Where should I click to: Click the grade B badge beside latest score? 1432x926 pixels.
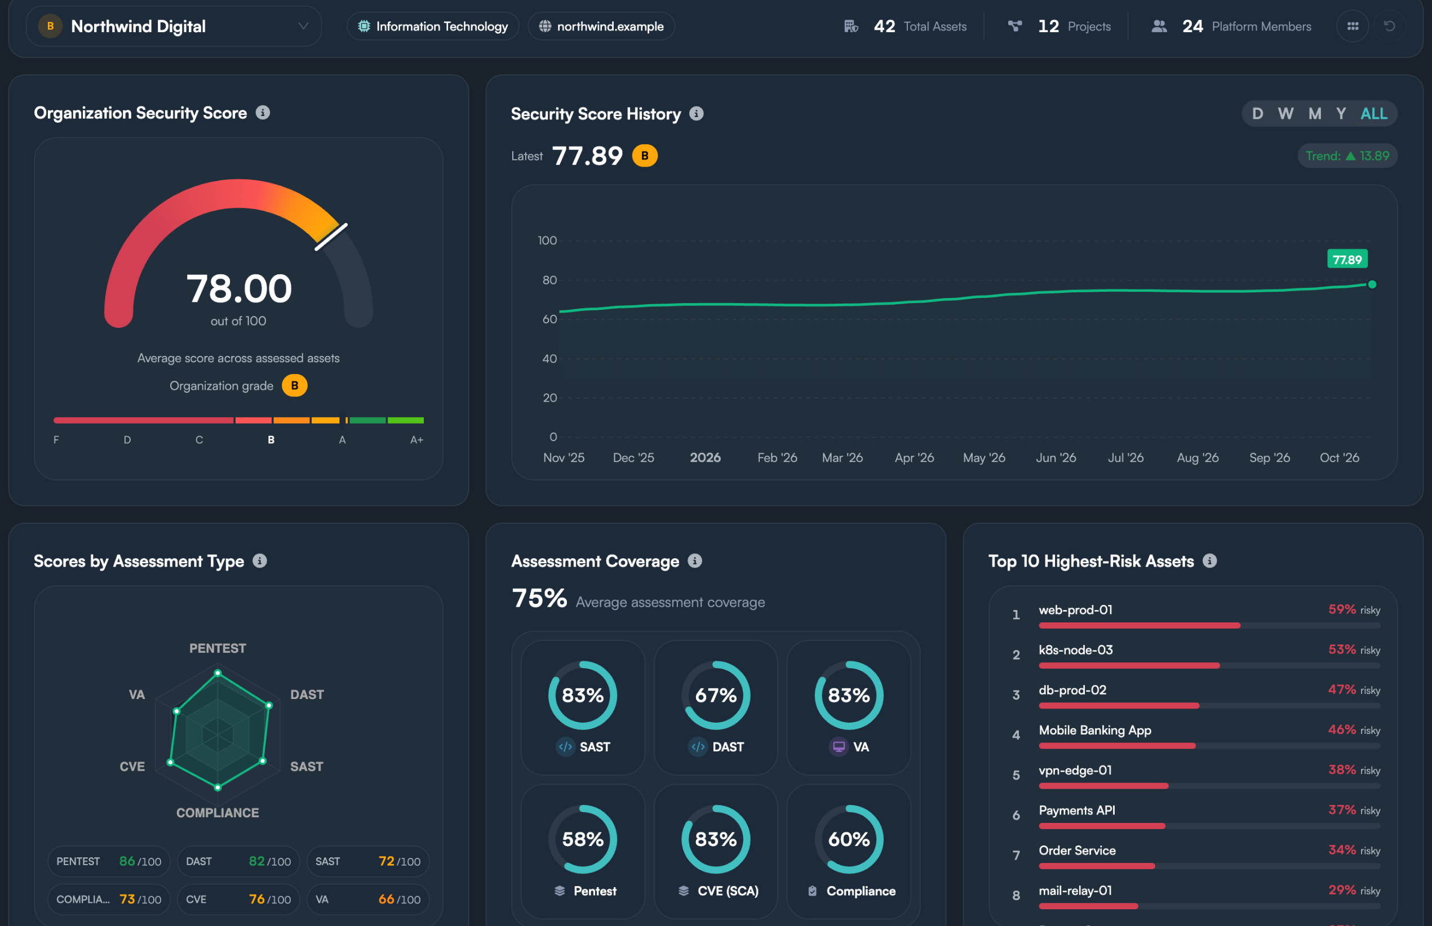[x=645, y=155]
